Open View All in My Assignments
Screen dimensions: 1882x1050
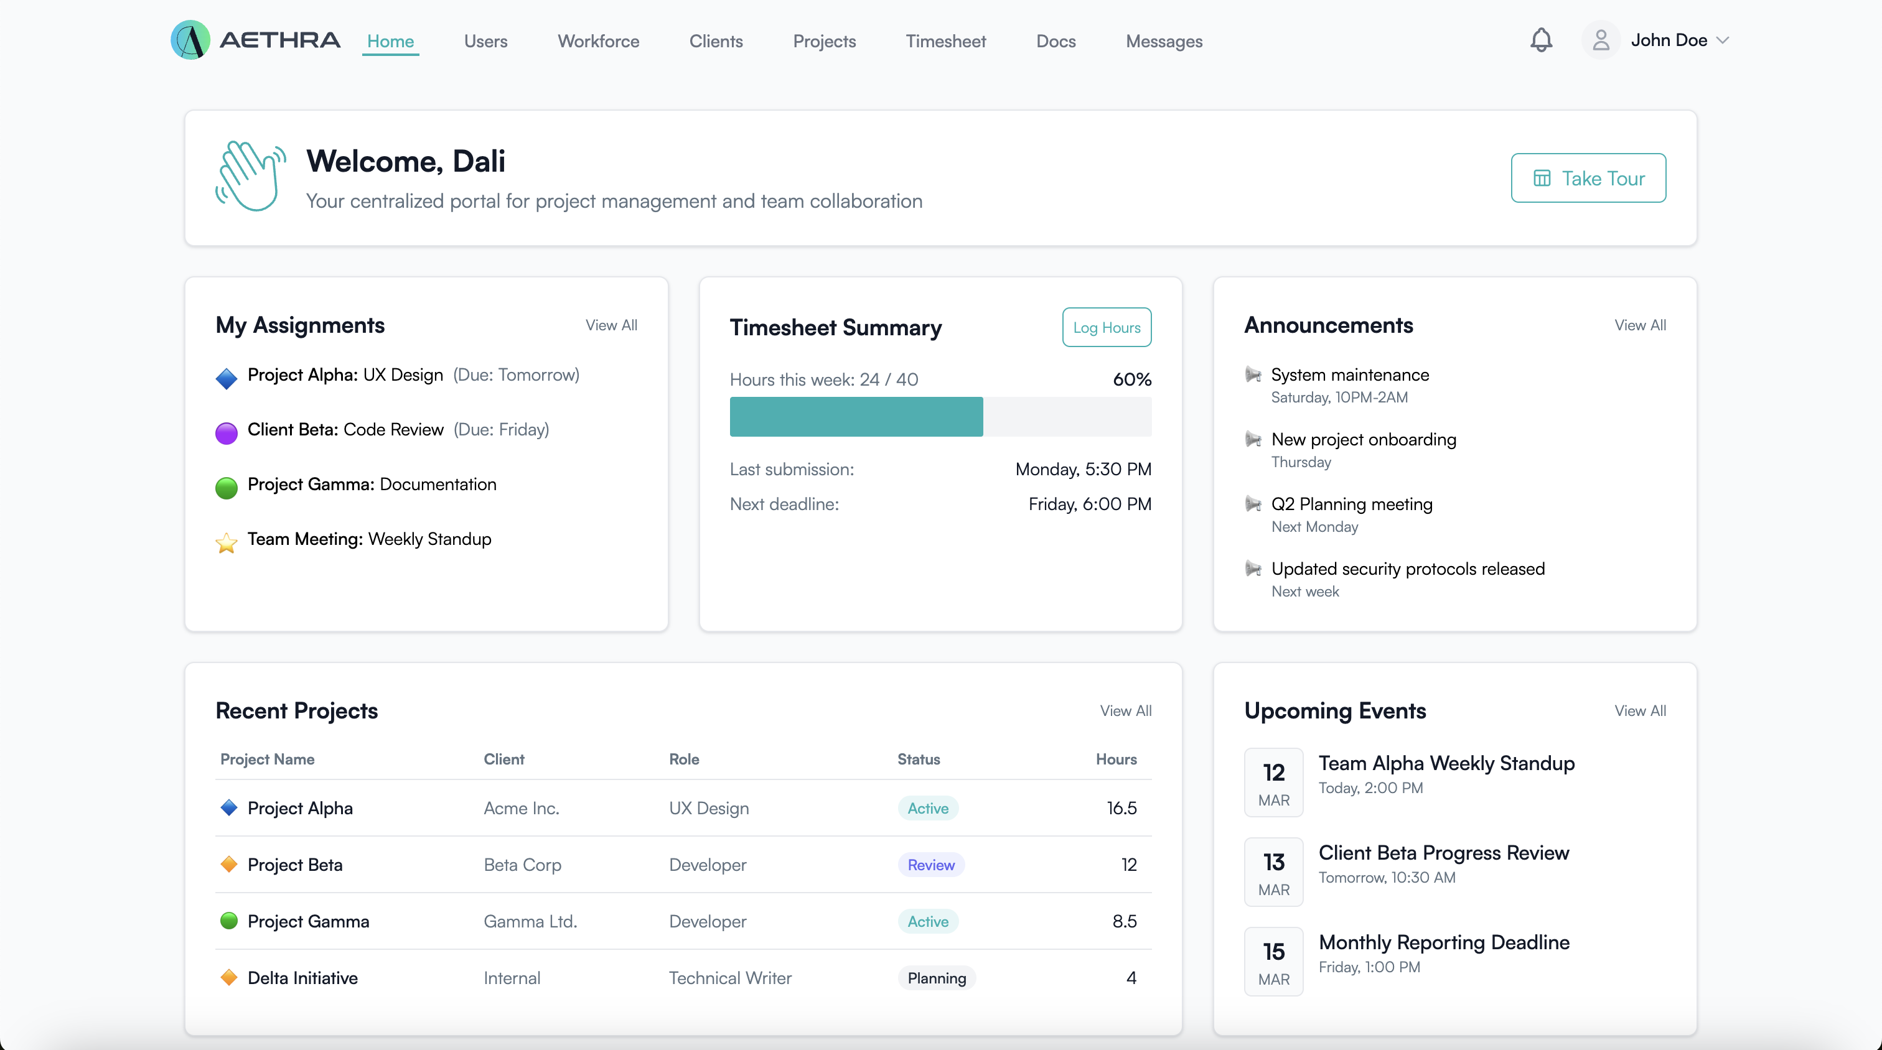pos(611,325)
